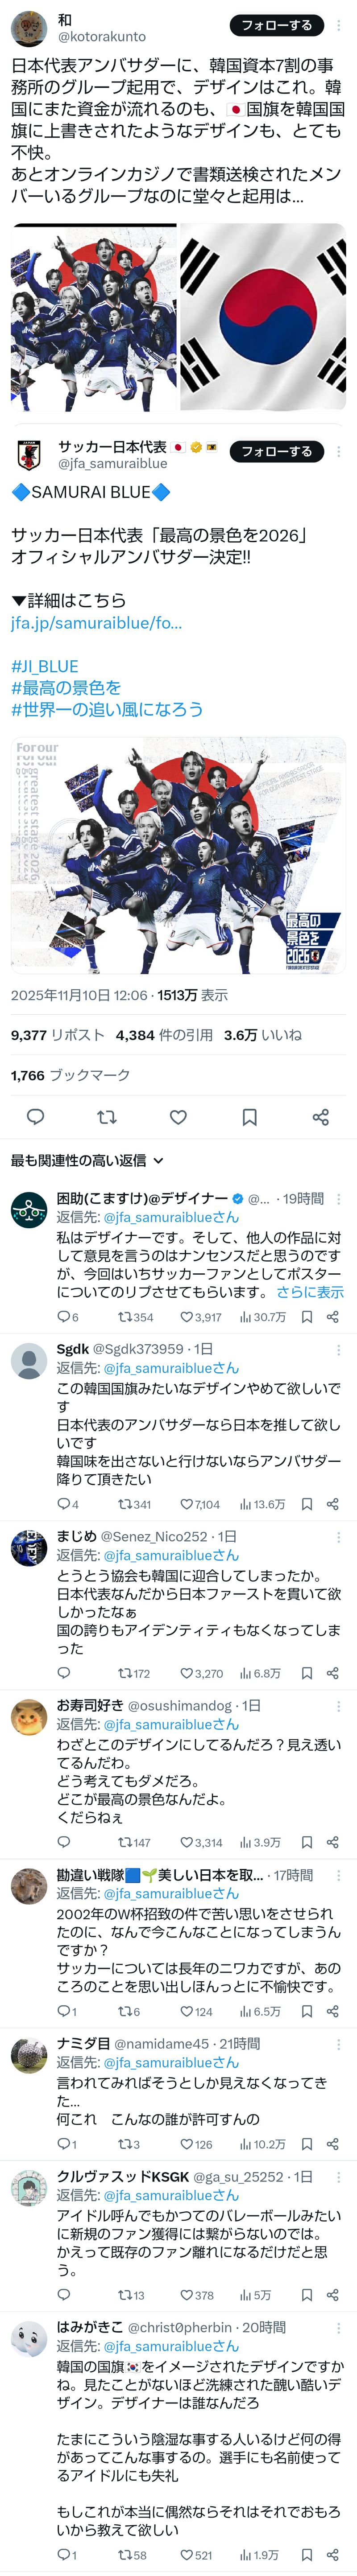Open more options on 和's post

(340, 25)
